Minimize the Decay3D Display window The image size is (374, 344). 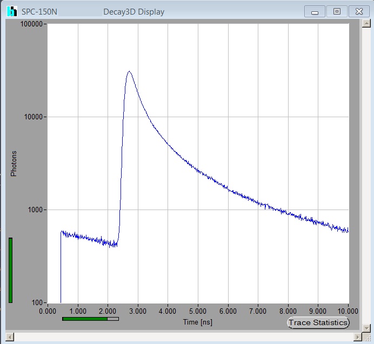[x=315, y=11]
